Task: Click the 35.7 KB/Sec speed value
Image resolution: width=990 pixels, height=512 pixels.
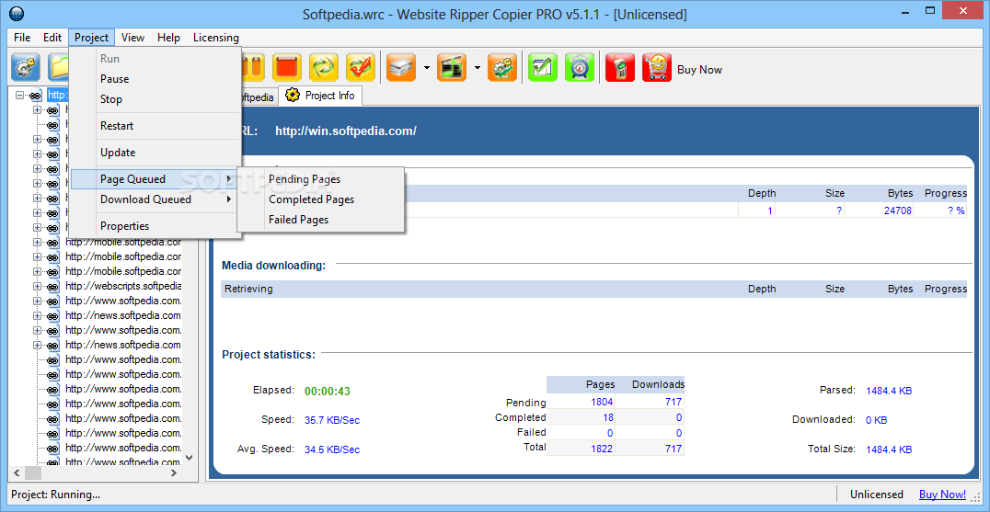Action: [332, 420]
